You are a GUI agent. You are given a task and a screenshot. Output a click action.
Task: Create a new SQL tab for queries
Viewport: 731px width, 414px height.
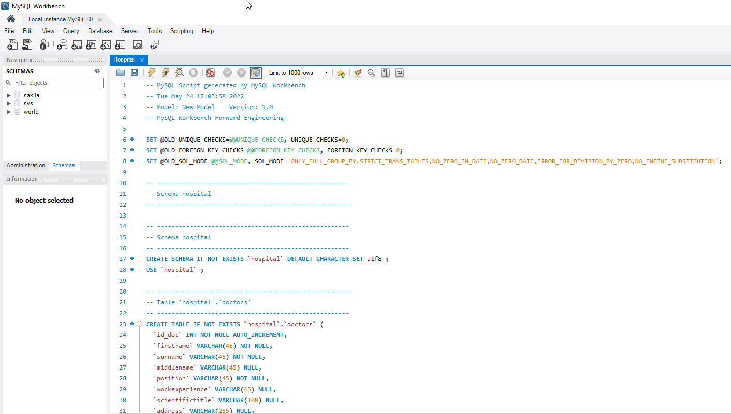(12, 45)
